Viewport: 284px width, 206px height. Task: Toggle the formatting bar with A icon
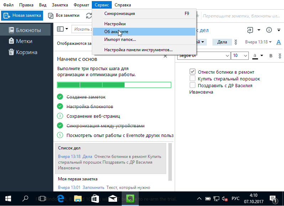coord(279,42)
